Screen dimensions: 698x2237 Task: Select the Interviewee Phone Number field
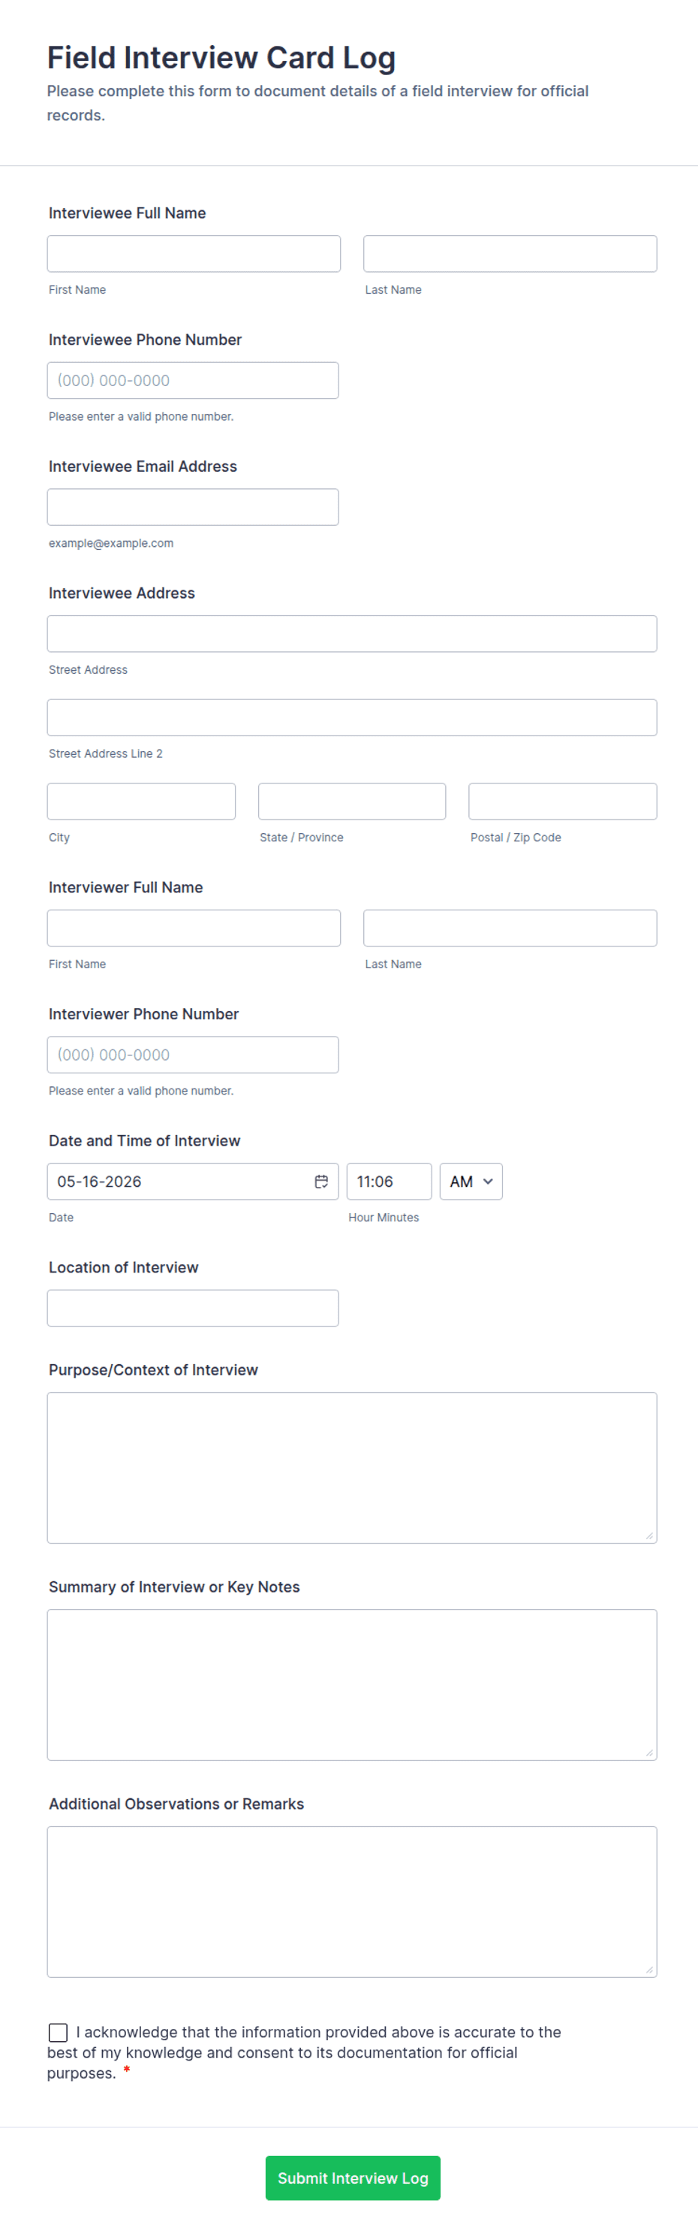[x=193, y=380]
